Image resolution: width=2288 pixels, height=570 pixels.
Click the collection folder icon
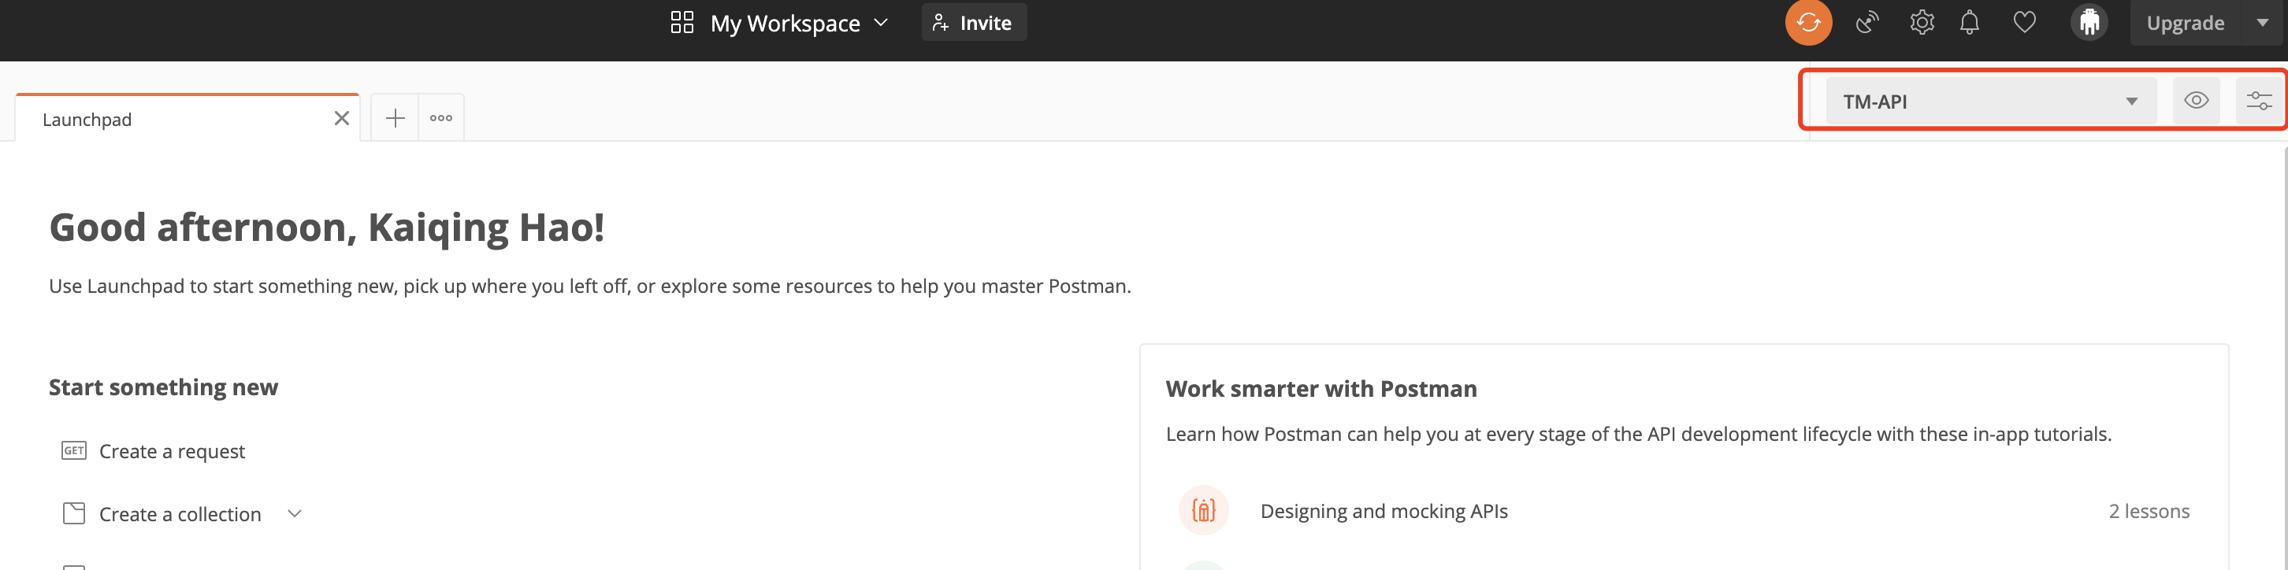point(74,513)
